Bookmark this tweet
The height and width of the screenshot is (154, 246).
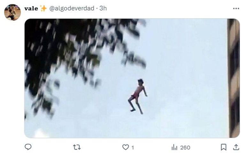tap(223, 147)
